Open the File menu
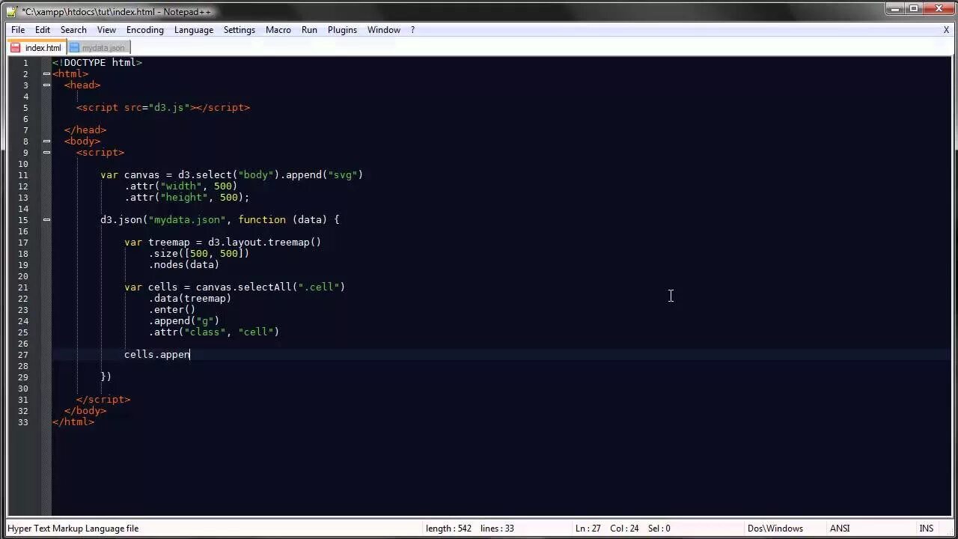958x539 pixels. (18, 30)
